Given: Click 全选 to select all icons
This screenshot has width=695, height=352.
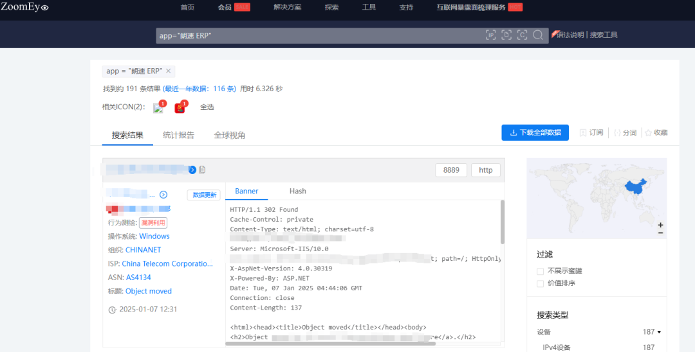Looking at the screenshot, I should (207, 107).
